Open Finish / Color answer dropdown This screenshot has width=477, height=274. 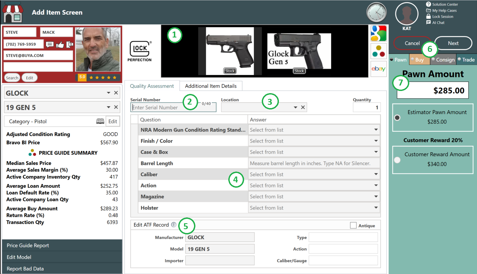pos(314,141)
